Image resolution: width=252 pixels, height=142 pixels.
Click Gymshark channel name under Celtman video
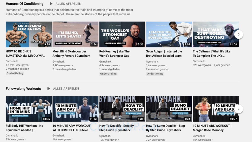199,61
